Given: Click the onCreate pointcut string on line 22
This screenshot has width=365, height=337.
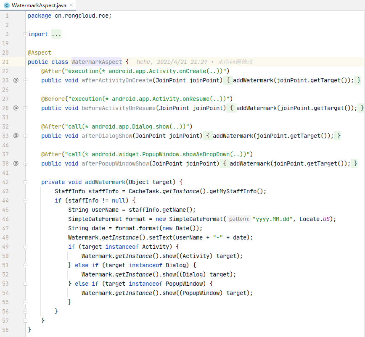Looking at the screenshot, I should pyautogui.click(x=145, y=71).
